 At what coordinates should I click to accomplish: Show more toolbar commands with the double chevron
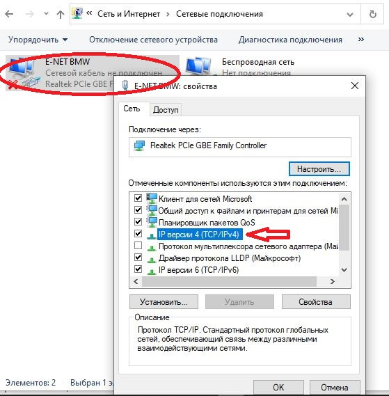(361, 40)
